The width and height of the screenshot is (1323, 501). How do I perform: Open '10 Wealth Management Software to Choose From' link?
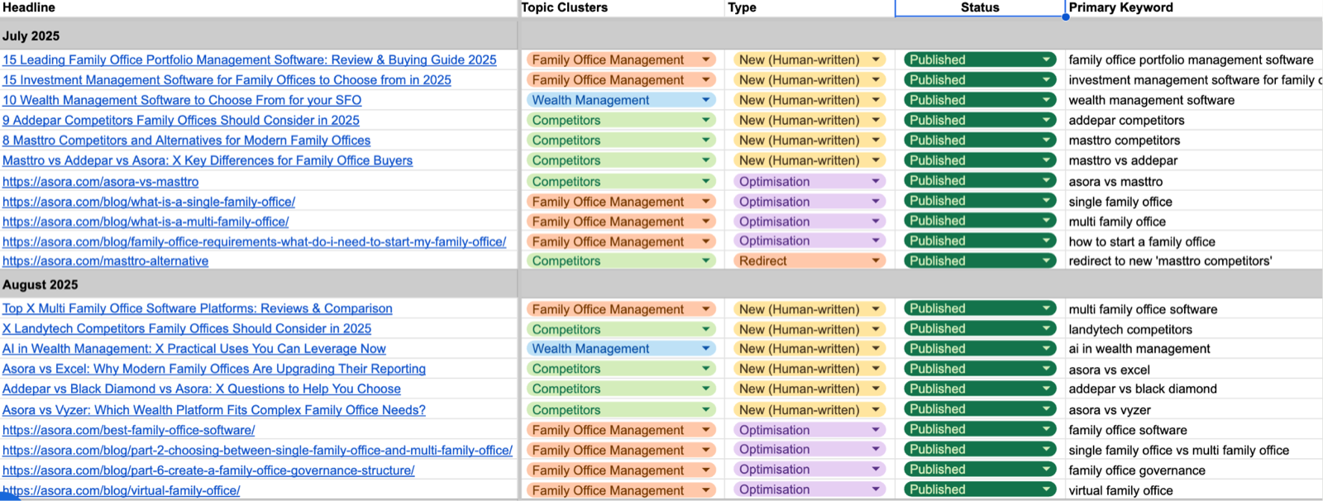click(x=182, y=100)
